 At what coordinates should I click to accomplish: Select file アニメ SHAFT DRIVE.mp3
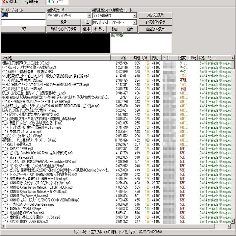coord(116,149)
